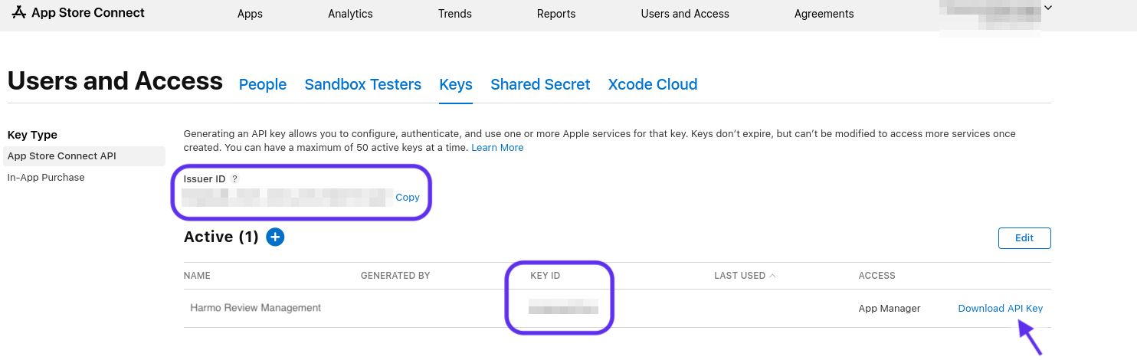Click the Learn More link
The image size is (1137, 360).
pos(497,148)
